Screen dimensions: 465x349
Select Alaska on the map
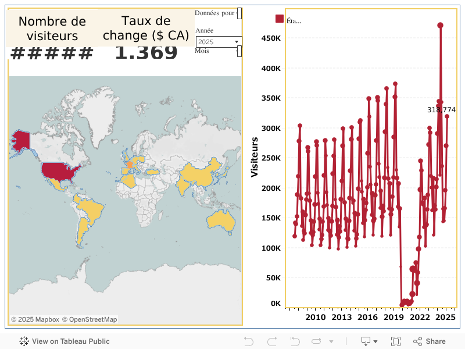click(x=22, y=140)
